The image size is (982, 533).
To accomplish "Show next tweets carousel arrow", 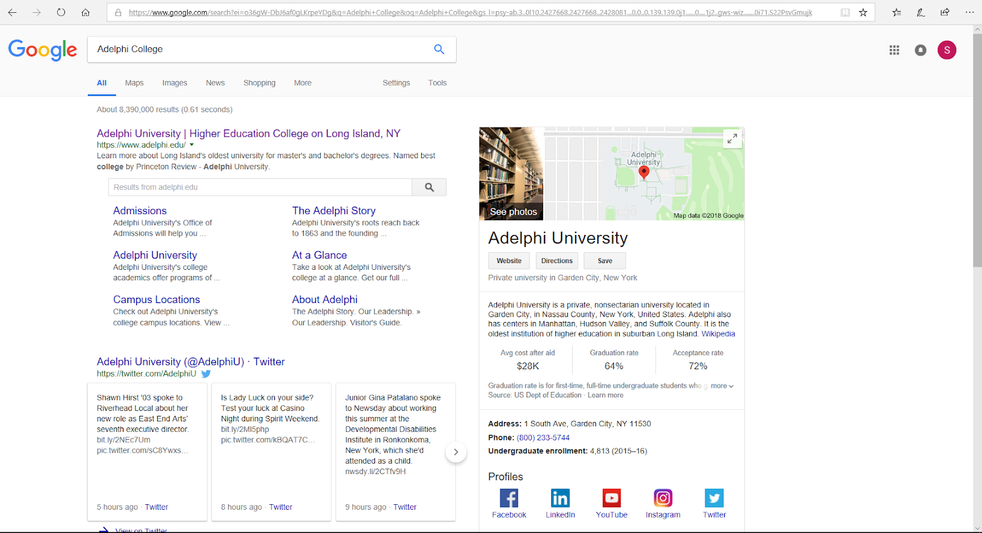I will point(455,452).
